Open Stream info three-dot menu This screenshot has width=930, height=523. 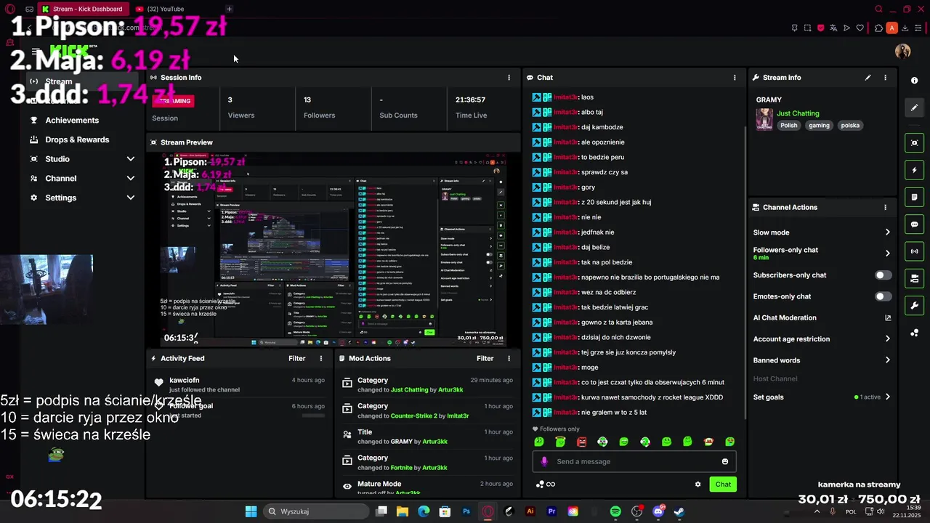[885, 77]
